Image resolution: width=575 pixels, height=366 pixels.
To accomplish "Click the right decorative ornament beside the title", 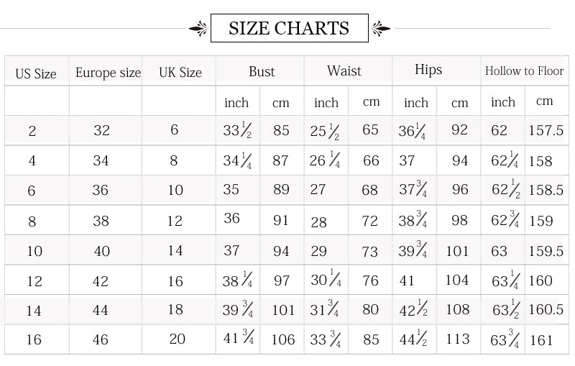I will point(380,29).
